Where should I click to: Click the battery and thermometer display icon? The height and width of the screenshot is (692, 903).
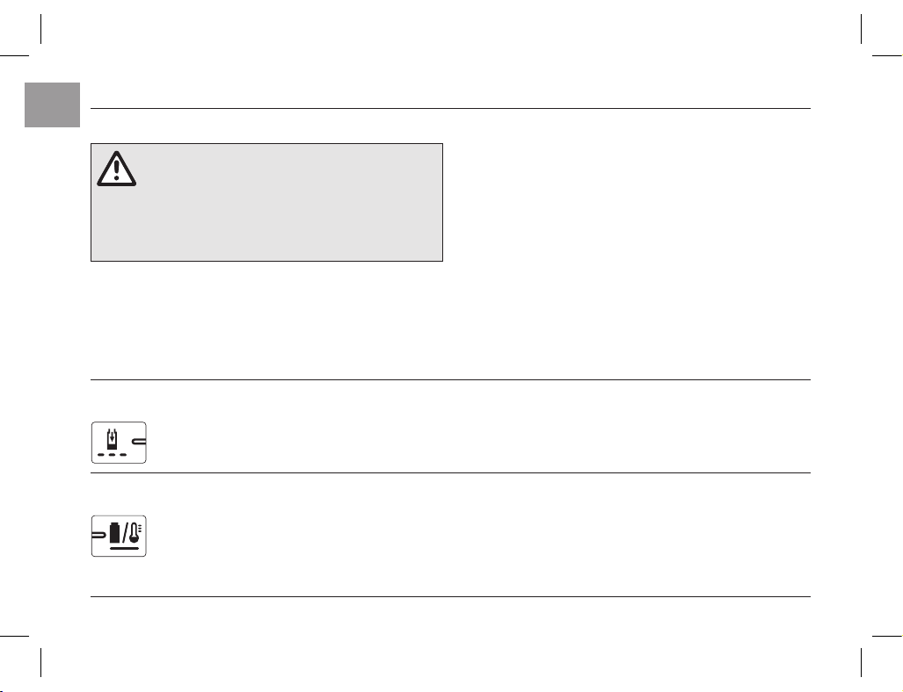[x=119, y=536]
